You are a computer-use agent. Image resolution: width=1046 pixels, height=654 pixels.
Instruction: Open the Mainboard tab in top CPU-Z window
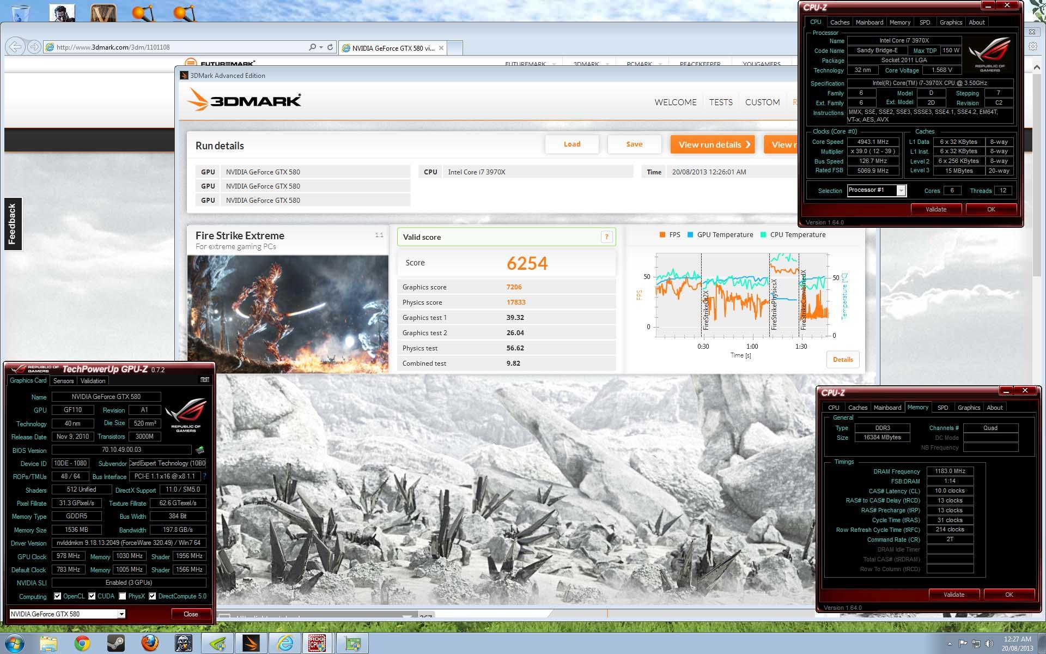869,22
